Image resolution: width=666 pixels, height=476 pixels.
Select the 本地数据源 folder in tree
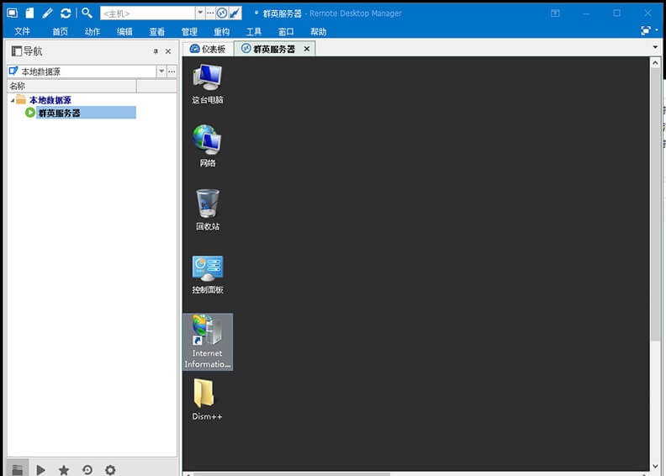[50, 100]
